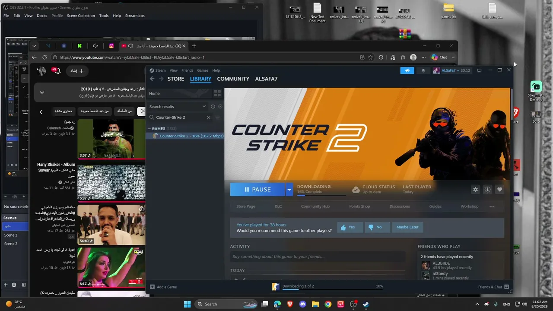Viewport: 553px width, 311px height.
Task: Open Counter-Strike 2 Community Hub link
Action: pyautogui.click(x=315, y=206)
